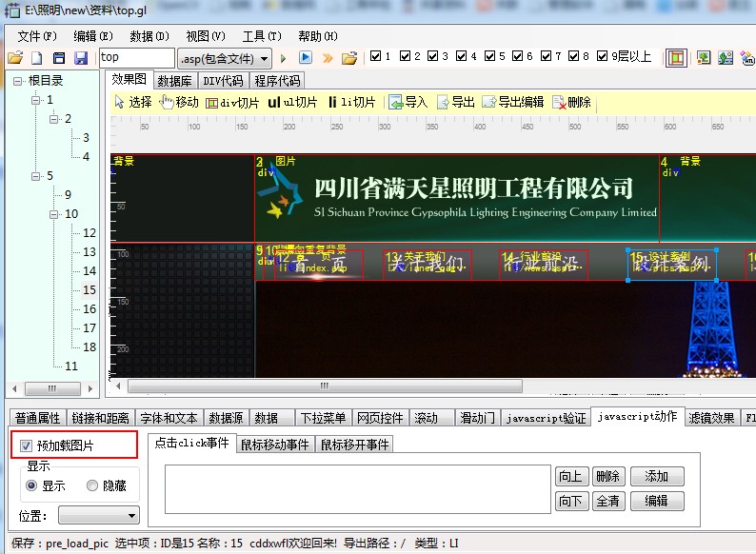Click the 添加 button
756x554 pixels.
(x=657, y=477)
